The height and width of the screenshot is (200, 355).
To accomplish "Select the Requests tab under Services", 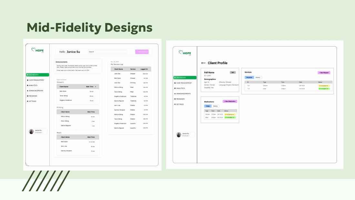I will (249, 77).
